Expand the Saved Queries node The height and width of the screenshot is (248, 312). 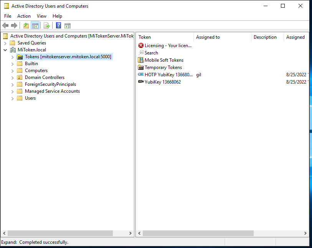coord(5,43)
